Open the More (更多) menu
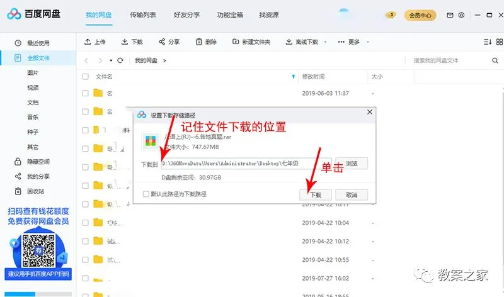 (349, 42)
